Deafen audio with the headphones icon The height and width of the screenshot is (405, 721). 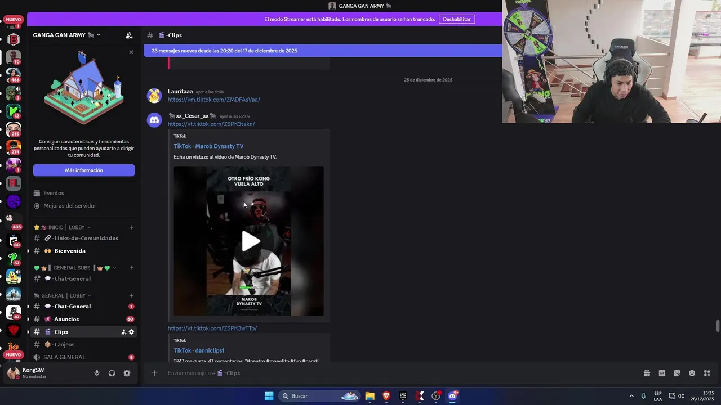click(x=112, y=373)
